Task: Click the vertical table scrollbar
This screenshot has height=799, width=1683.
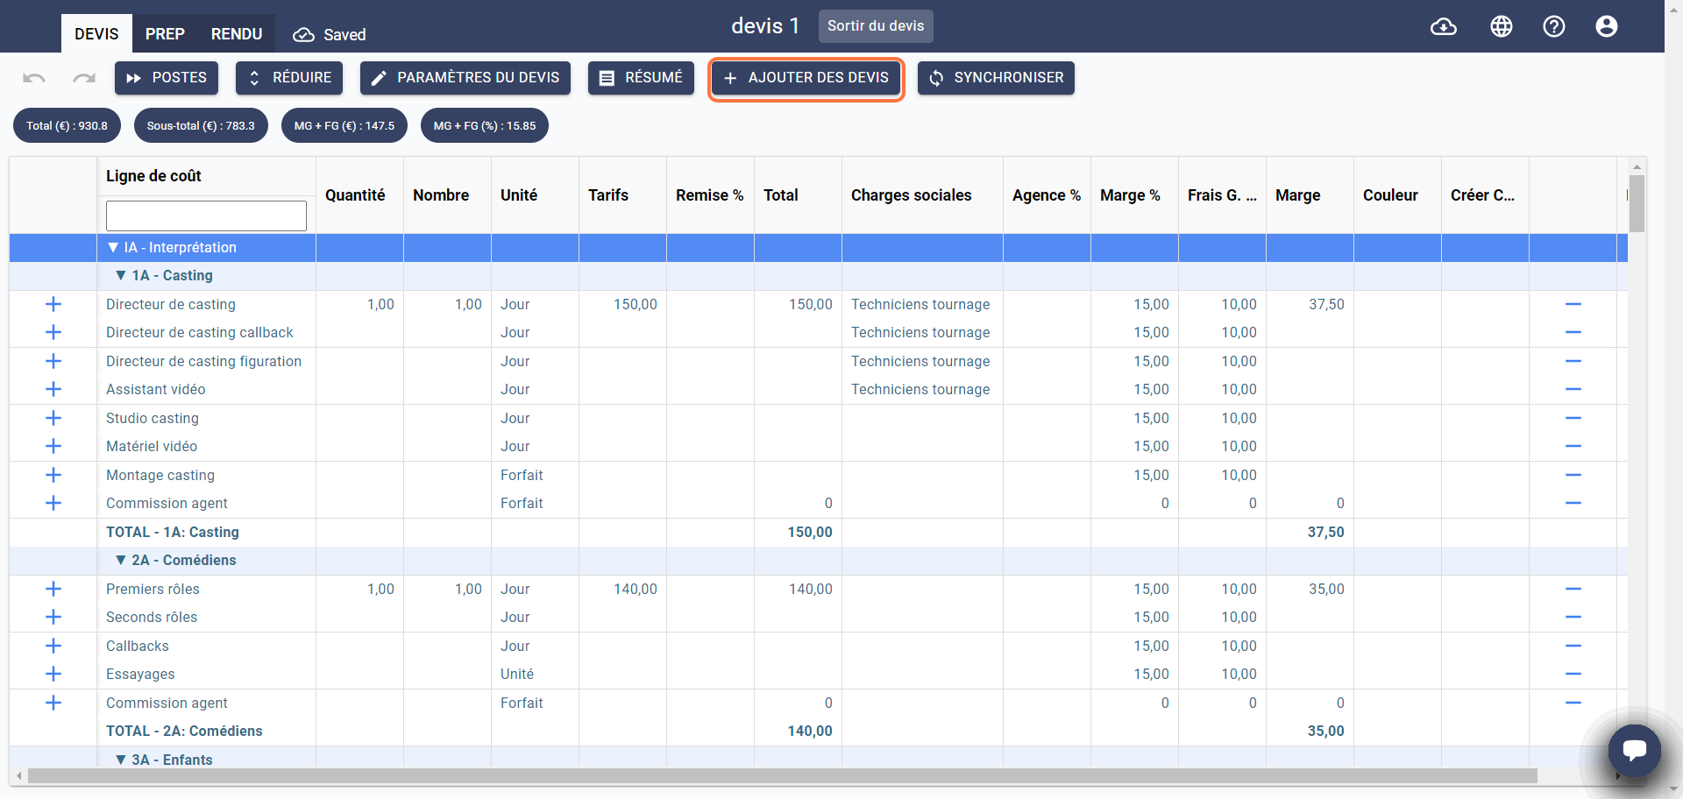Action: click(x=1637, y=203)
